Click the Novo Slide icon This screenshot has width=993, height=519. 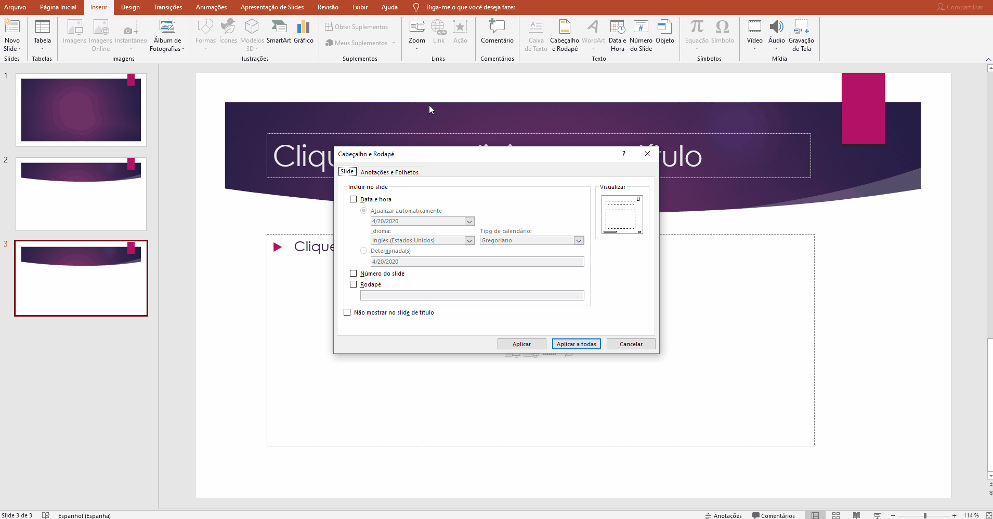click(12, 26)
